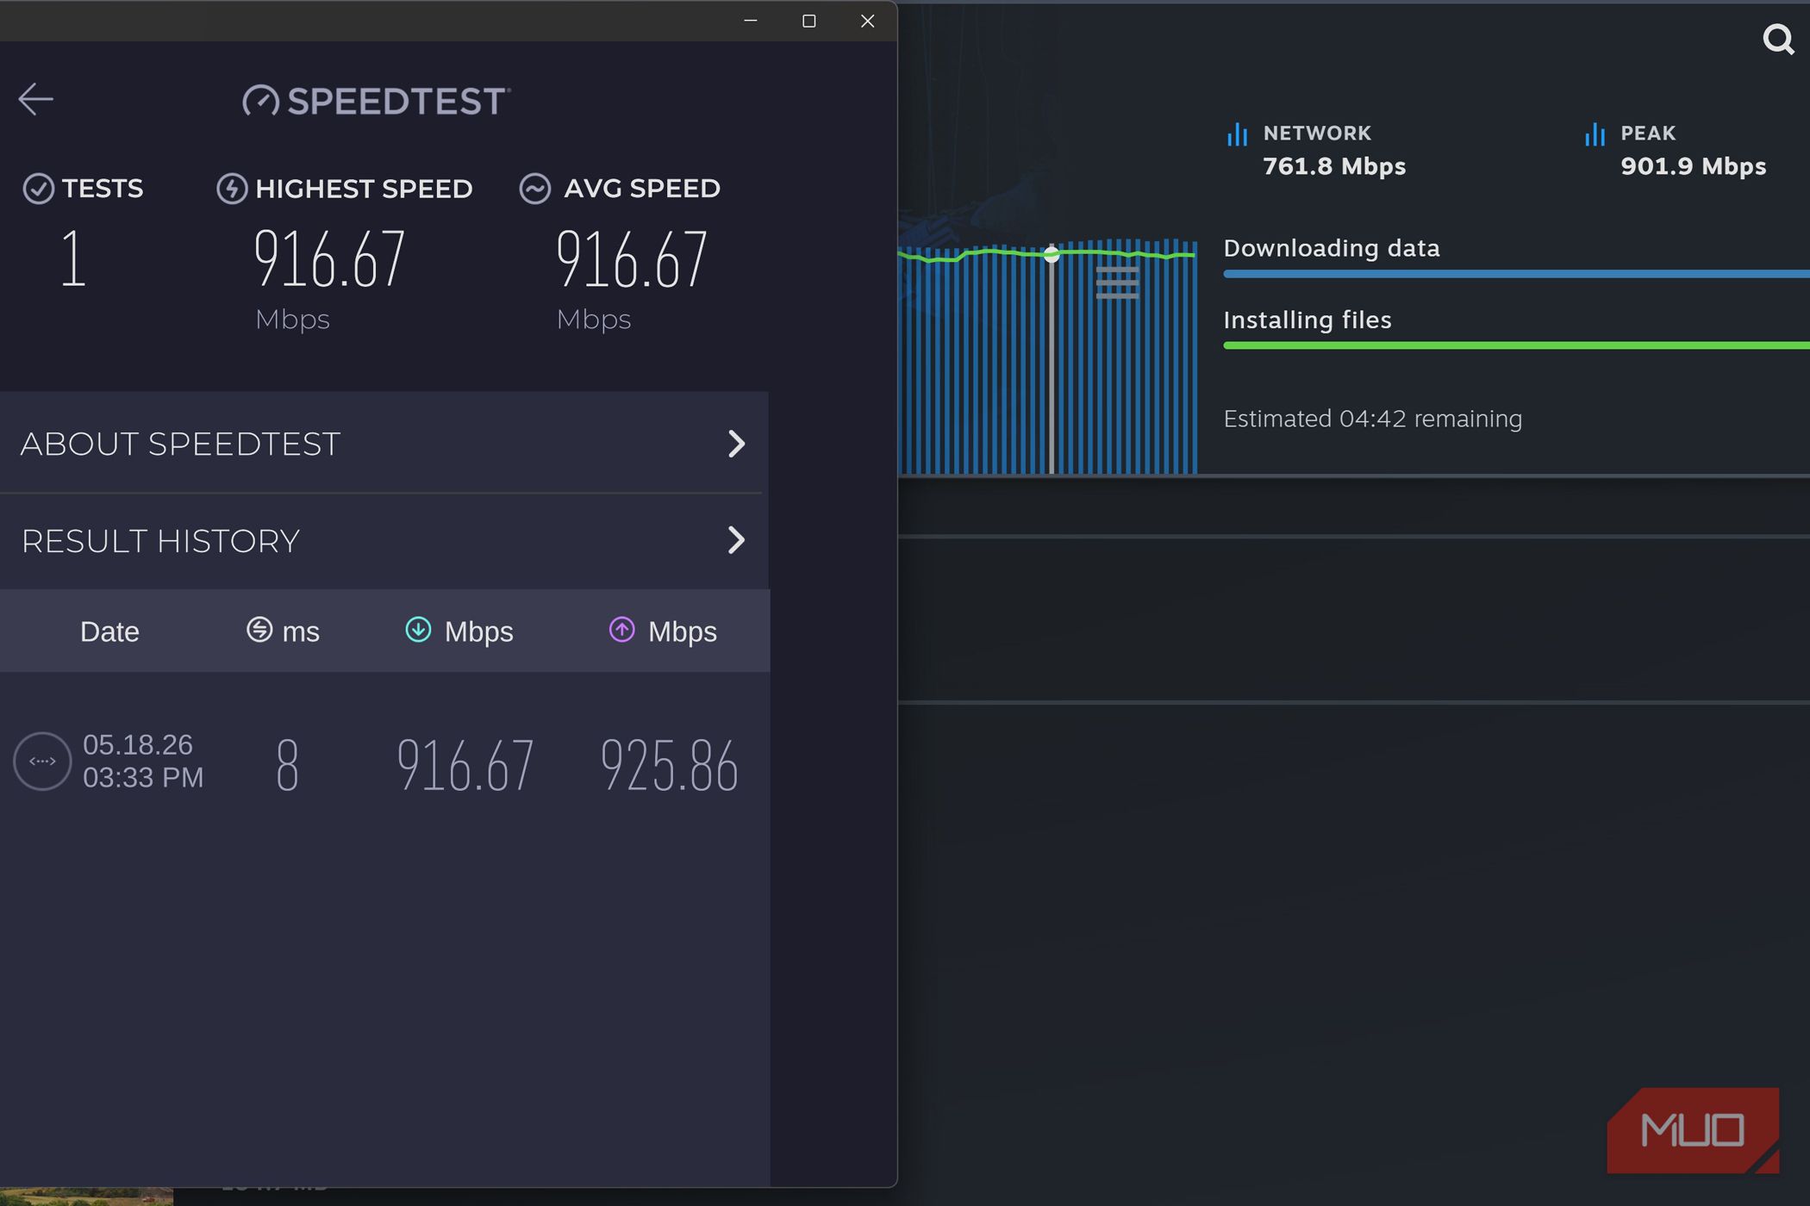Viewport: 1810px width, 1206px height.
Task: Close the Speedtest window
Action: (868, 21)
